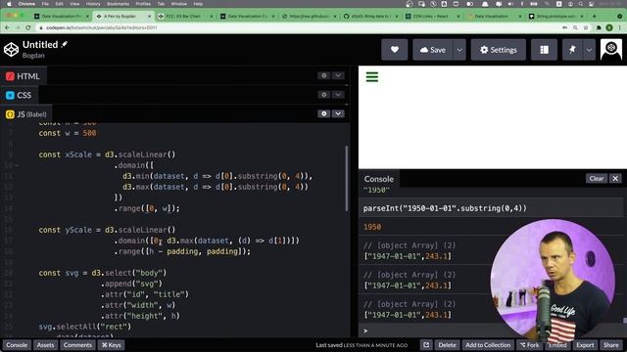The height and width of the screenshot is (352, 627).
Task: Open Comments from footer bar
Action: pyautogui.click(x=77, y=345)
